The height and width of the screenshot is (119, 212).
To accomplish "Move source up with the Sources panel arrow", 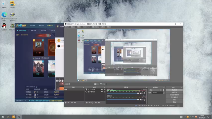I will point(96,103).
